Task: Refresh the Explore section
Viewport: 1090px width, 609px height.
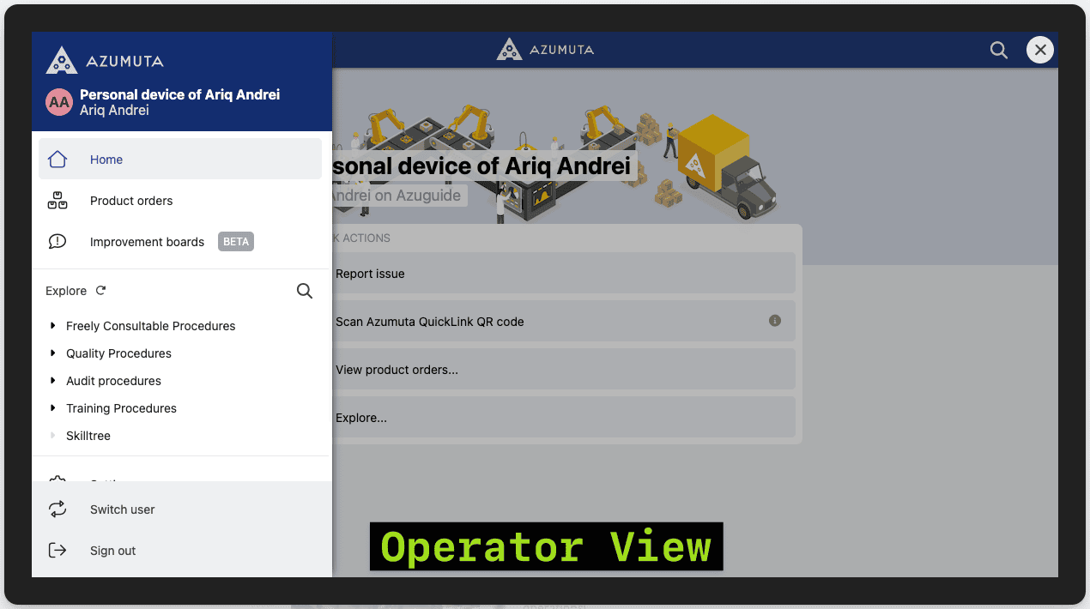Action: 100,291
